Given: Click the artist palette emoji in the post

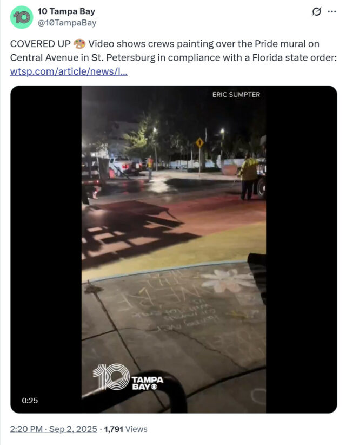Looking at the screenshot, I should [79, 44].
